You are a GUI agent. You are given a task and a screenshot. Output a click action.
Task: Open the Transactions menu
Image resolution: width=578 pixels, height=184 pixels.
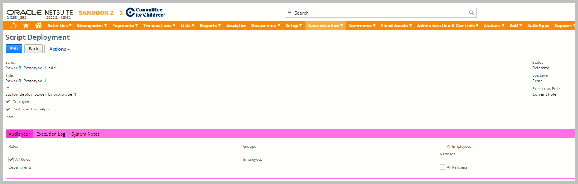(x=159, y=26)
